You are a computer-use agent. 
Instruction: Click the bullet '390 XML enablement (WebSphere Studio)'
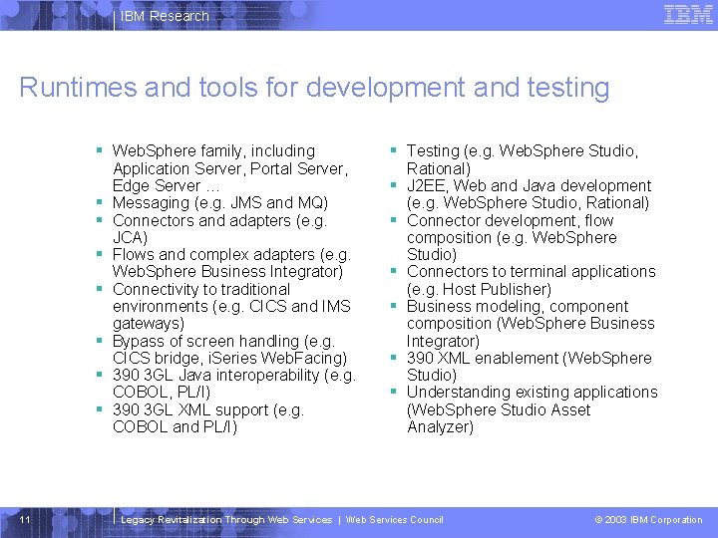[x=530, y=367]
